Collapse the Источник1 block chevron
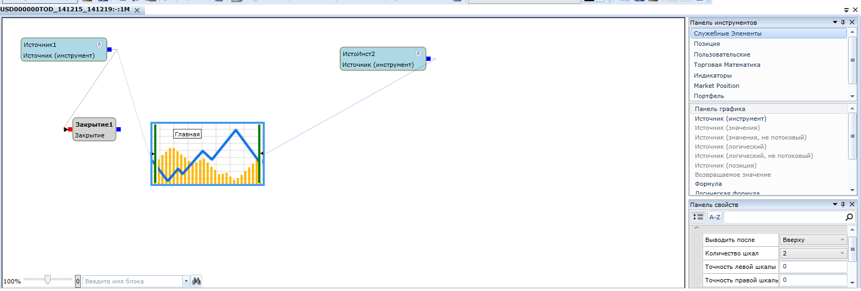This screenshot has width=861, height=291. click(99, 44)
